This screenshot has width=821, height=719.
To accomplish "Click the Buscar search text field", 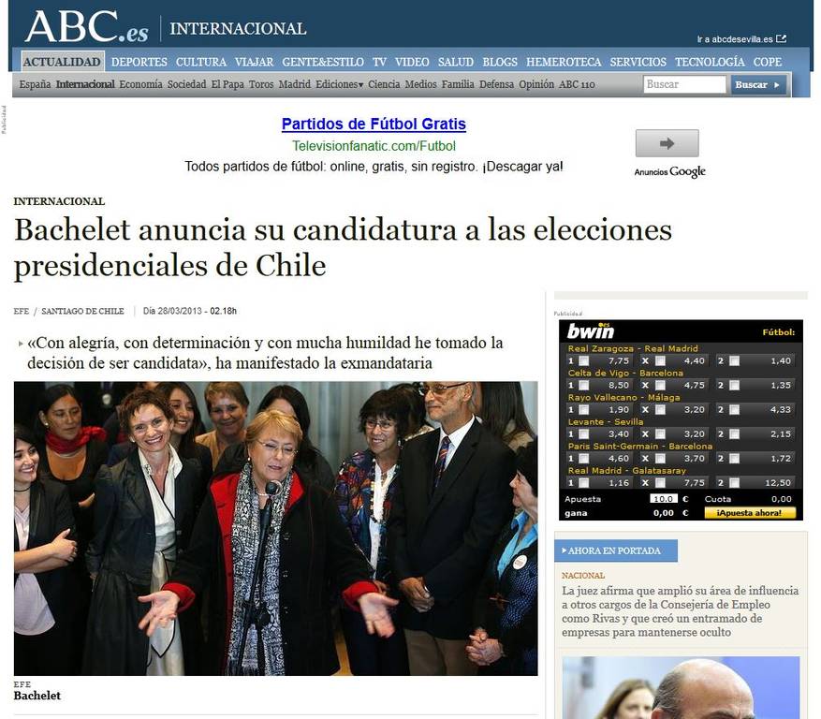I will click(x=684, y=84).
